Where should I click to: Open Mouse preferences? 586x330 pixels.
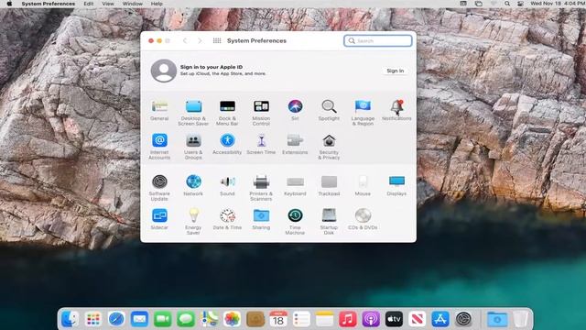[x=363, y=185]
